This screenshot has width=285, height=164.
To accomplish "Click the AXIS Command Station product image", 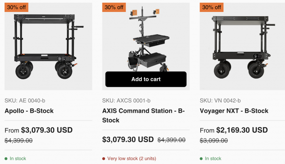I will [146, 38].
